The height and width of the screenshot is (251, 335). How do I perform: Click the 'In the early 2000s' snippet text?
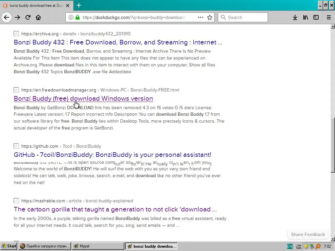tap(120, 222)
